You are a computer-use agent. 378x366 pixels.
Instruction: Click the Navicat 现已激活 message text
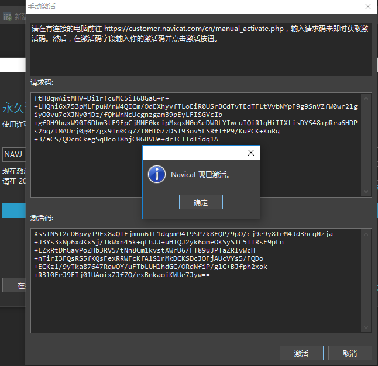click(200, 175)
